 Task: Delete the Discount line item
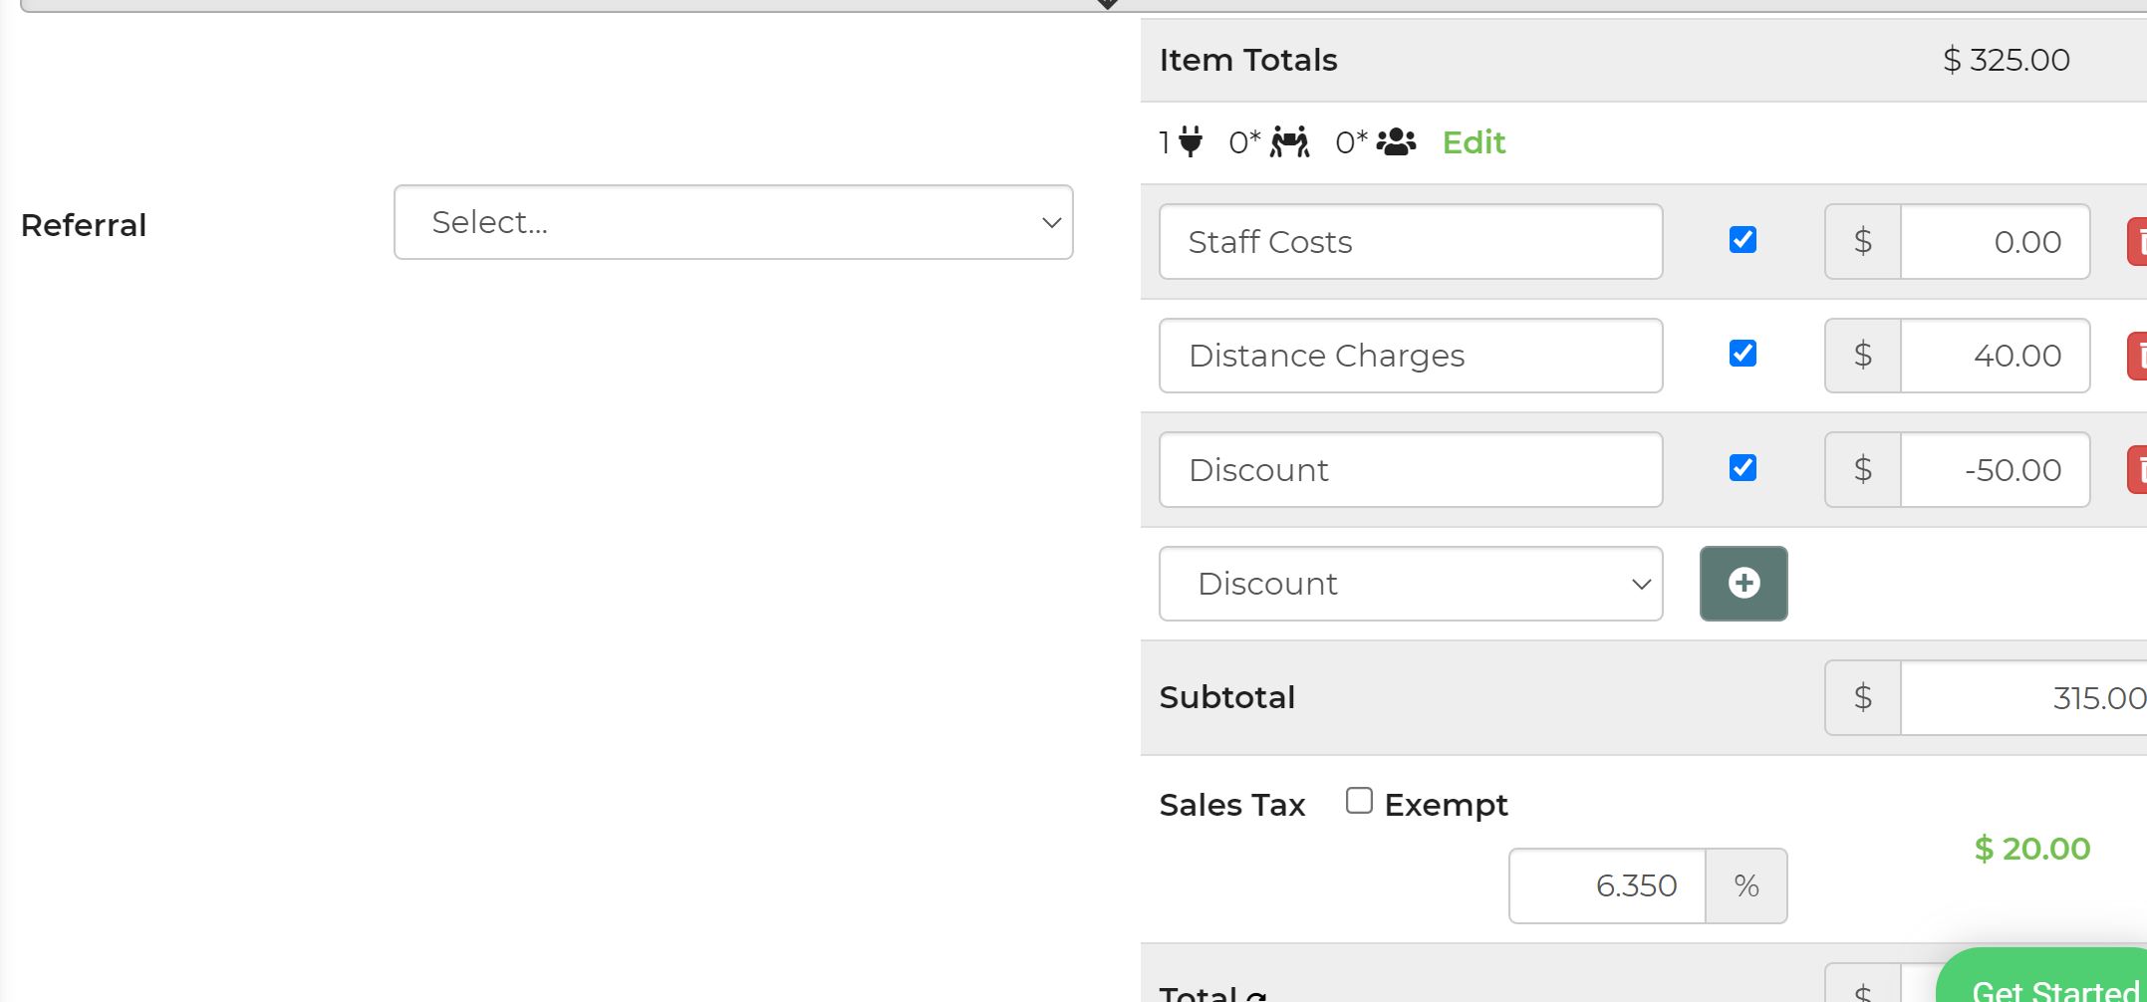(x=2137, y=470)
